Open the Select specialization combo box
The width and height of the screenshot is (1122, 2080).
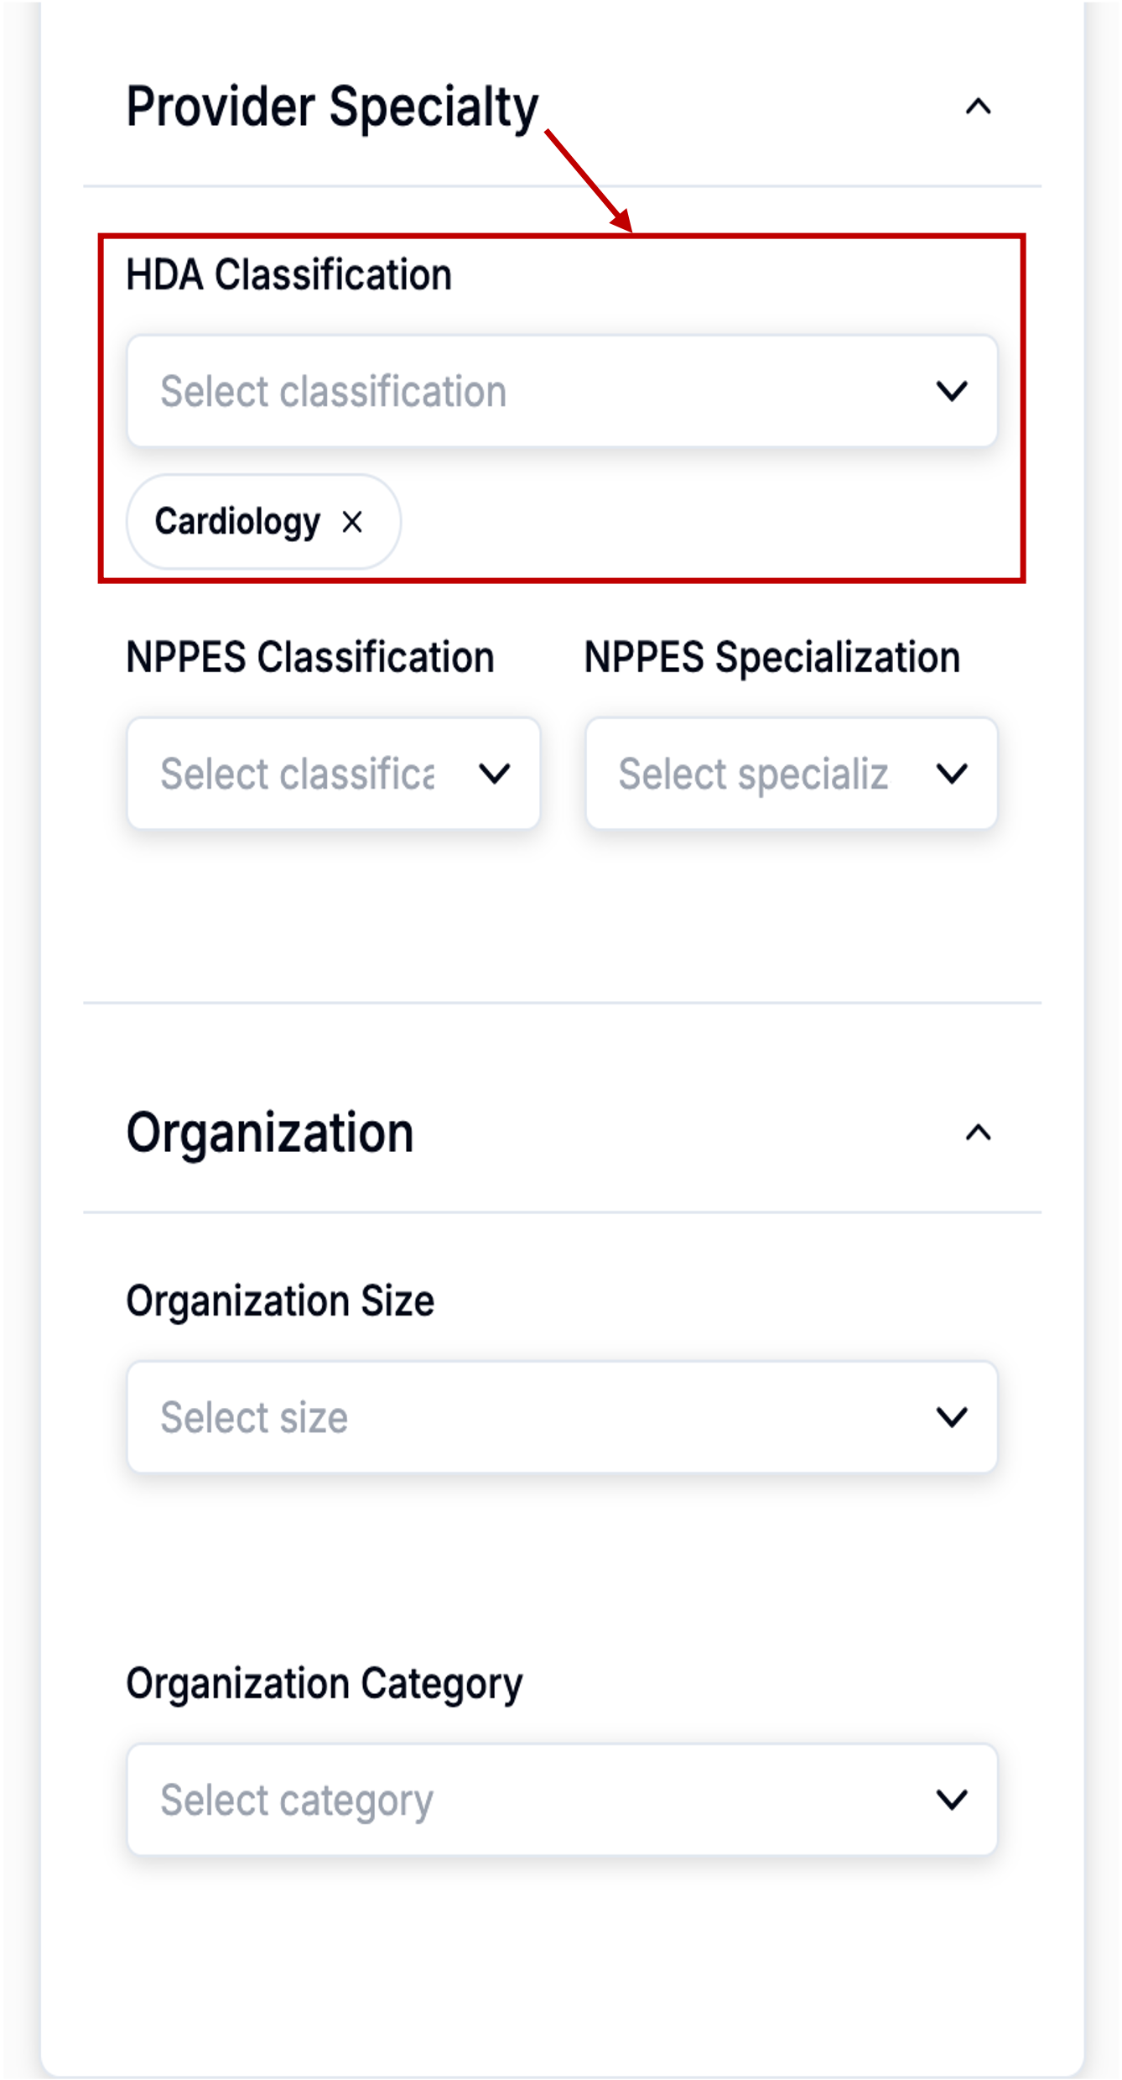792,774
